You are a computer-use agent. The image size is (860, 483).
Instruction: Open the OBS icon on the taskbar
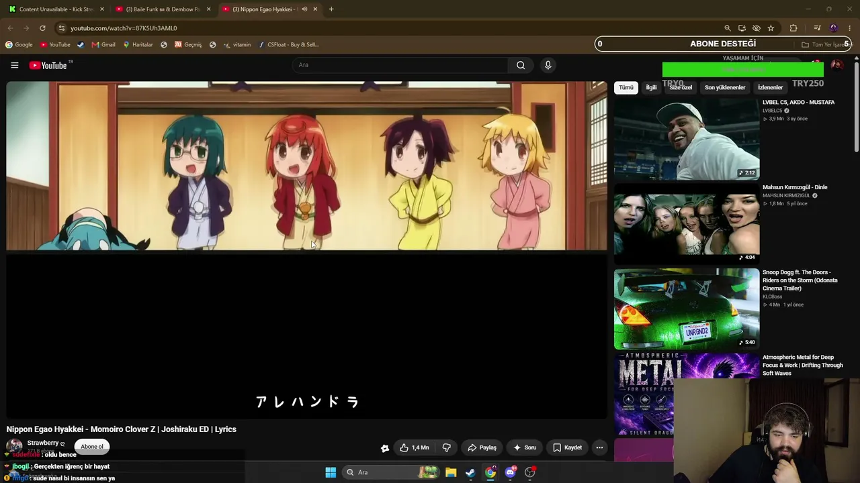click(x=530, y=472)
